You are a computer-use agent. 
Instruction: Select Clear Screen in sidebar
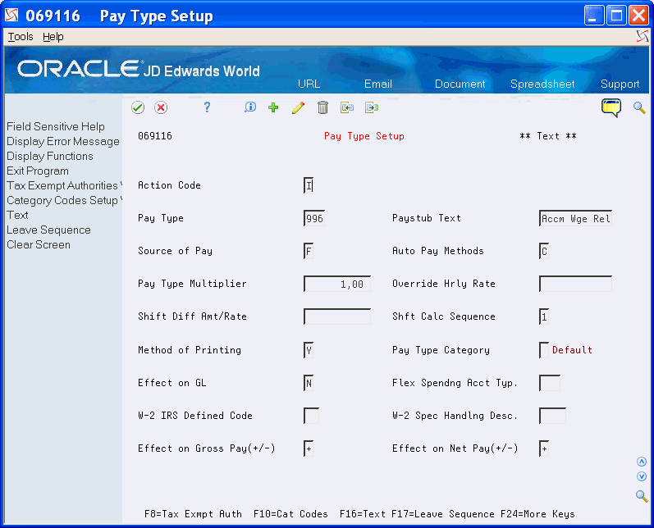pyautogui.click(x=39, y=245)
